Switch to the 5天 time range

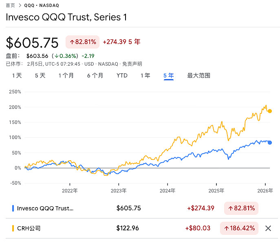click(x=40, y=75)
